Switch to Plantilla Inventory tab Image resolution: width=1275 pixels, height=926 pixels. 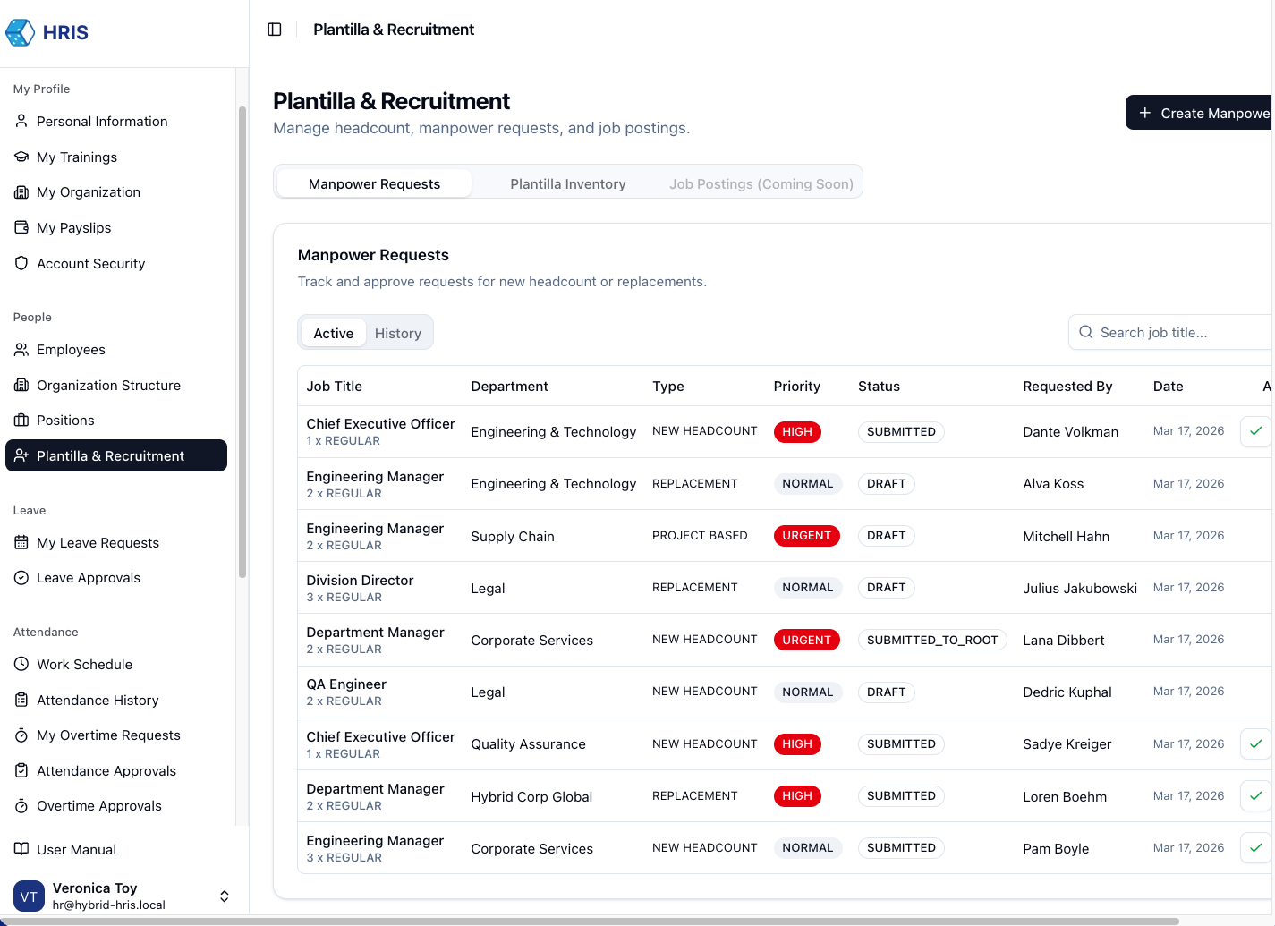(567, 183)
